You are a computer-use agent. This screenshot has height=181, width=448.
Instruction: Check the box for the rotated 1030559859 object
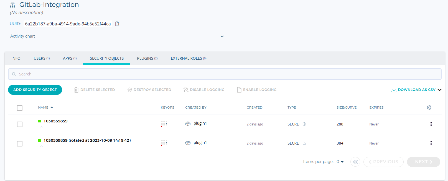click(x=20, y=144)
